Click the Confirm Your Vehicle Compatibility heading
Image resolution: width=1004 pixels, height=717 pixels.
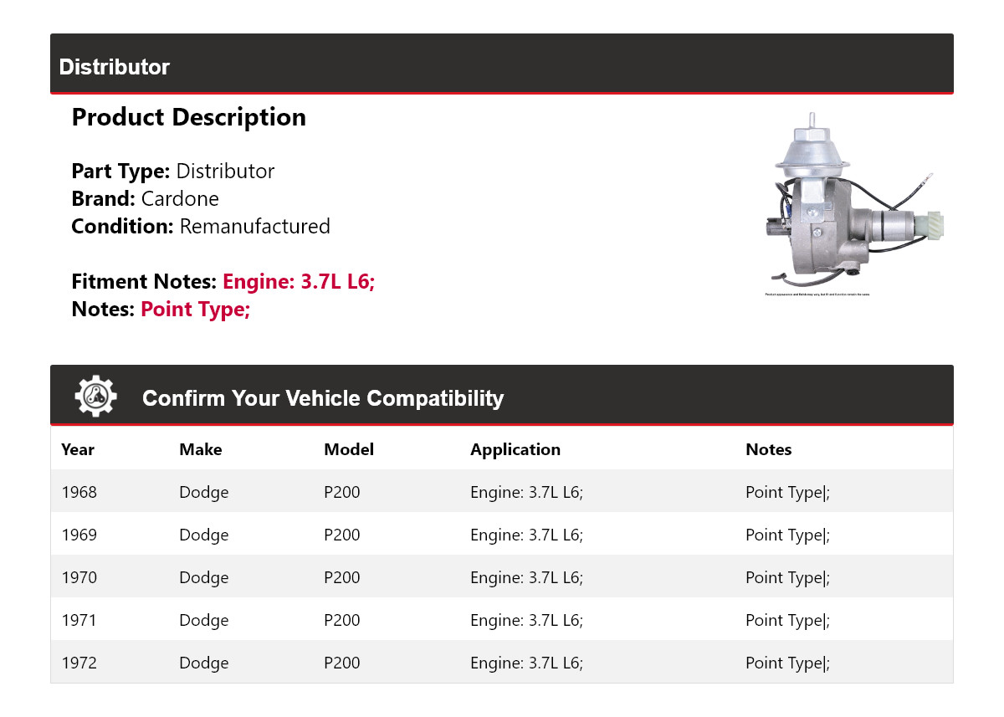(x=323, y=398)
